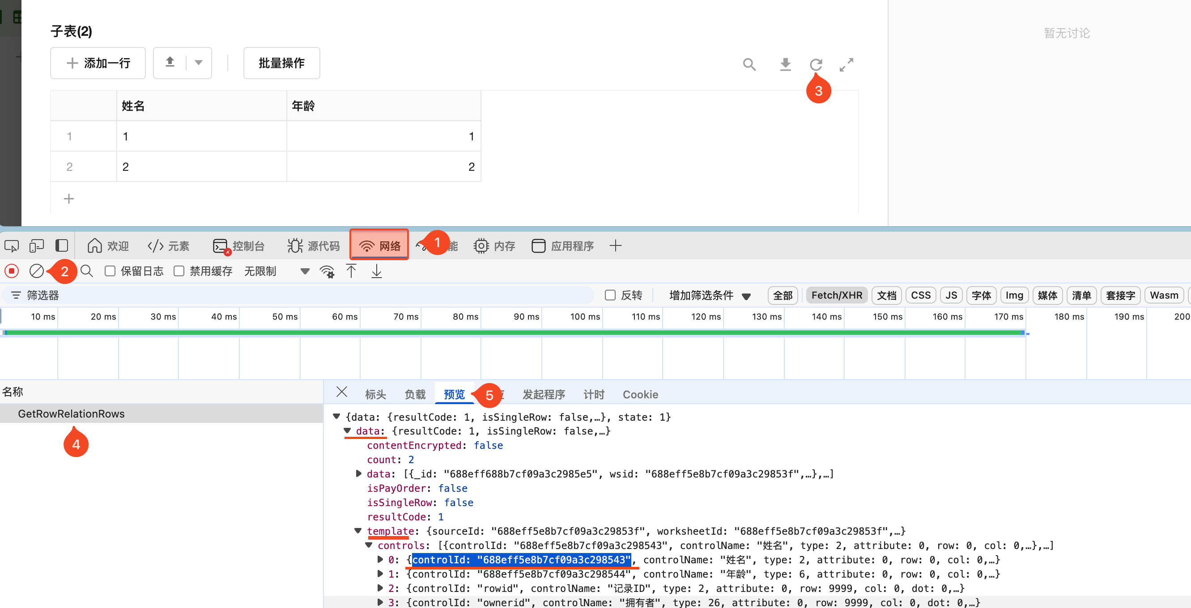Click the subtable download/export icon
This screenshot has height=608, width=1191.
(x=785, y=64)
